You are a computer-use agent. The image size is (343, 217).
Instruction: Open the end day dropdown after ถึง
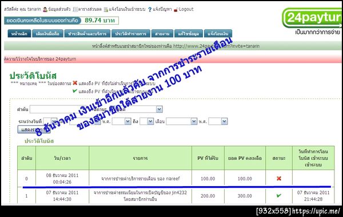coord(146,121)
